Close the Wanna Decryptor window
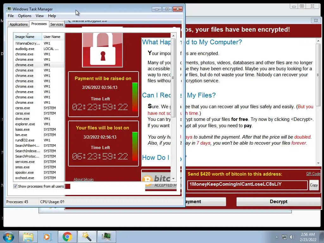Viewport: 324px width, 243px height. [316, 20]
